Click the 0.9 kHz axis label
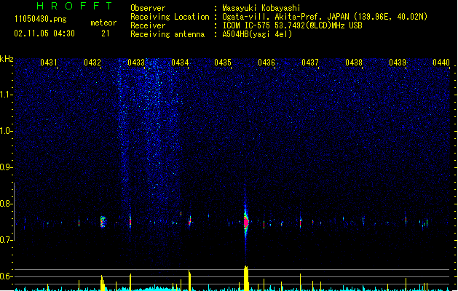 [x=7, y=167]
